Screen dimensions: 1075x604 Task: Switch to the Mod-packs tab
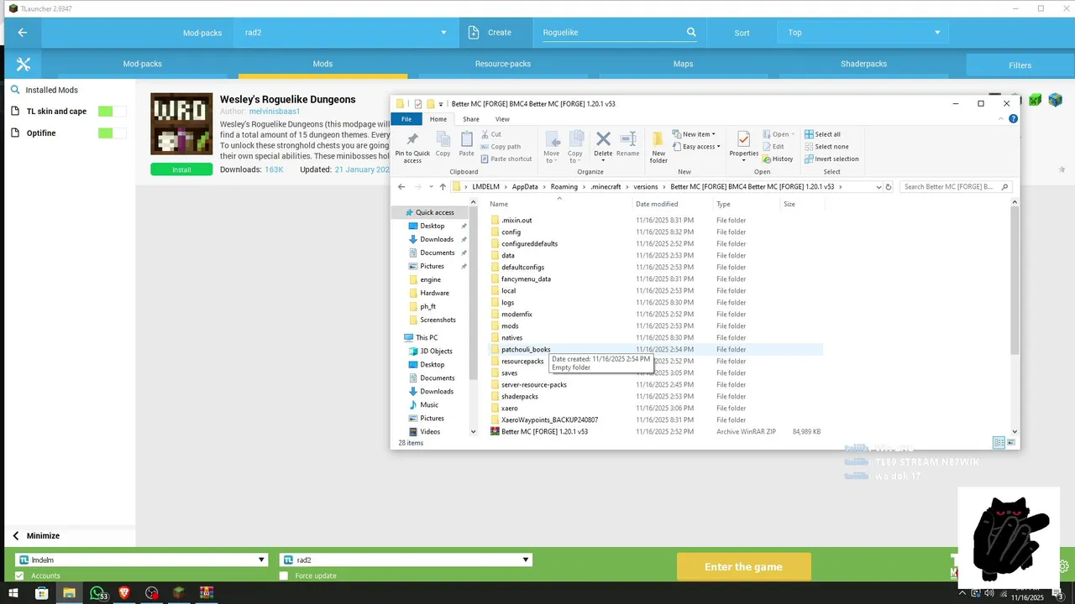click(x=142, y=64)
